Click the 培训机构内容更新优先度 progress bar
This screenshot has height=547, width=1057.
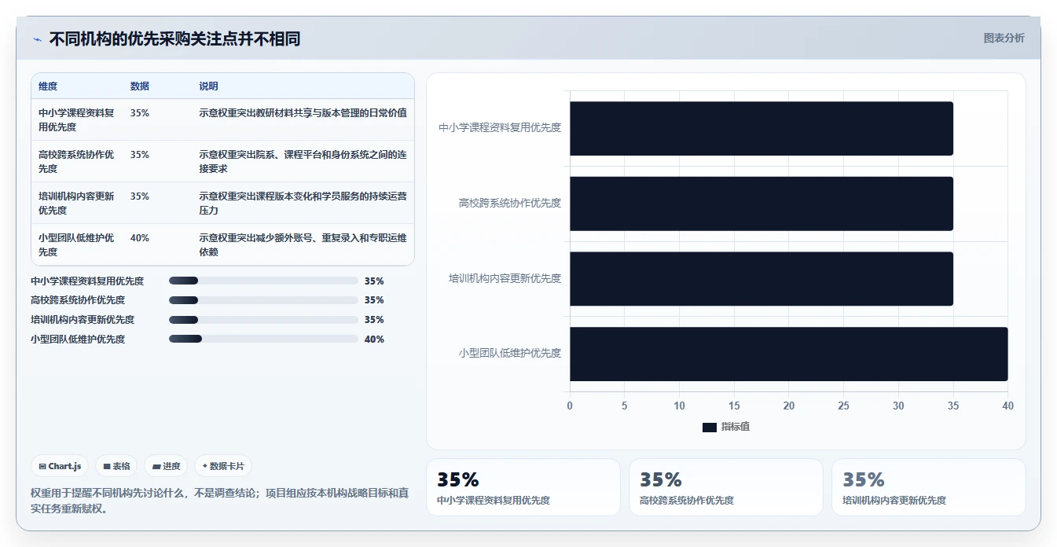(x=263, y=320)
